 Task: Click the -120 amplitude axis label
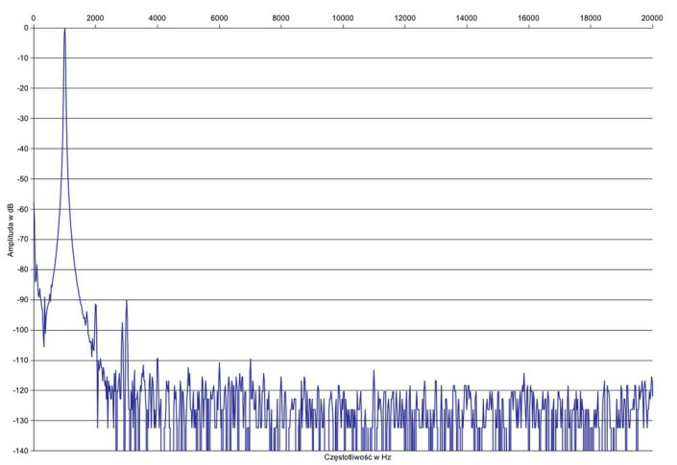22,390
